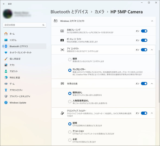Turn off ポートレート ライト toggle
Image resolution: width=160 pixels, height=146 pixels.
tap(144, 40)
